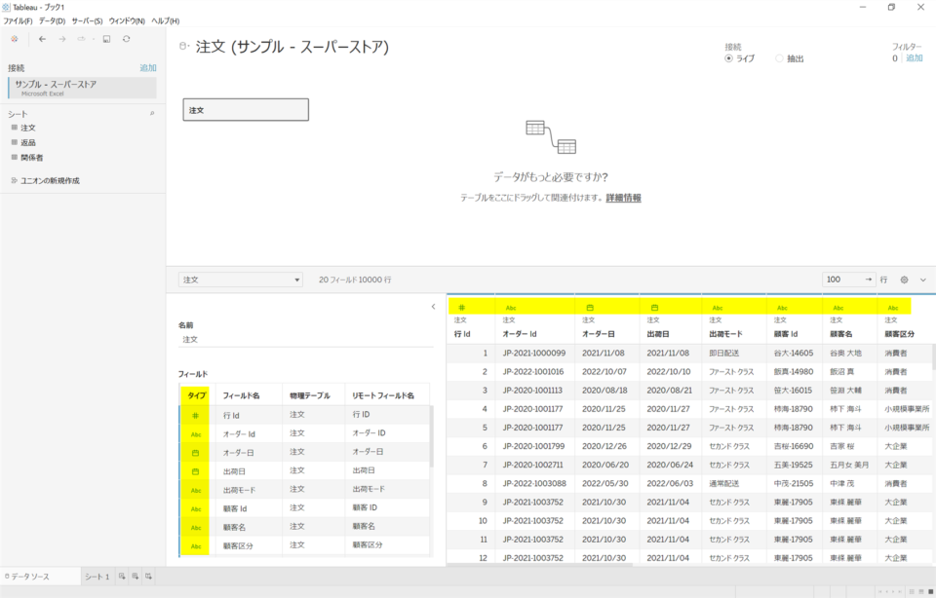Image resolution: width=936 pixels, height=598 pixels.
Task: Click the forward navigation arrow icon
Action: coord(62,39)
